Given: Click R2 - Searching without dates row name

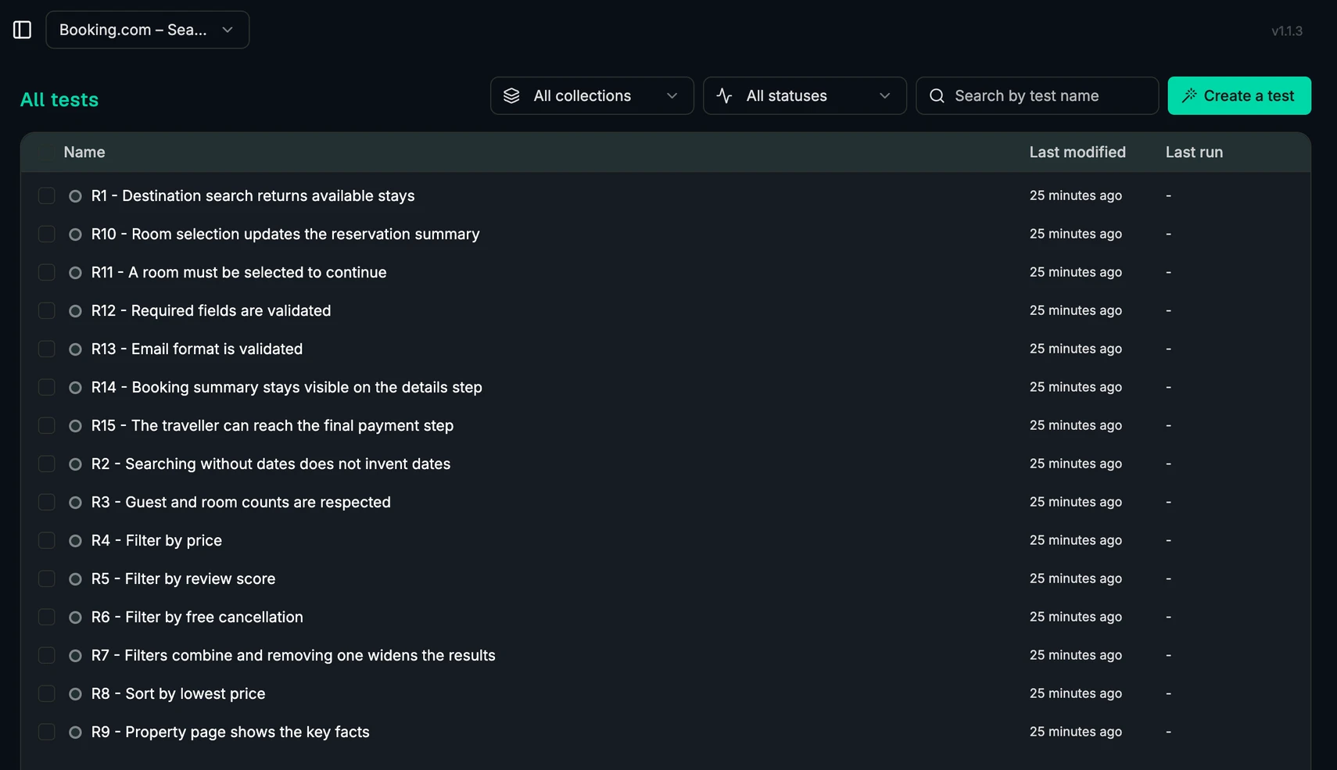Looking at the screenshot, I should pyautogui.click(x=271, y=464).
